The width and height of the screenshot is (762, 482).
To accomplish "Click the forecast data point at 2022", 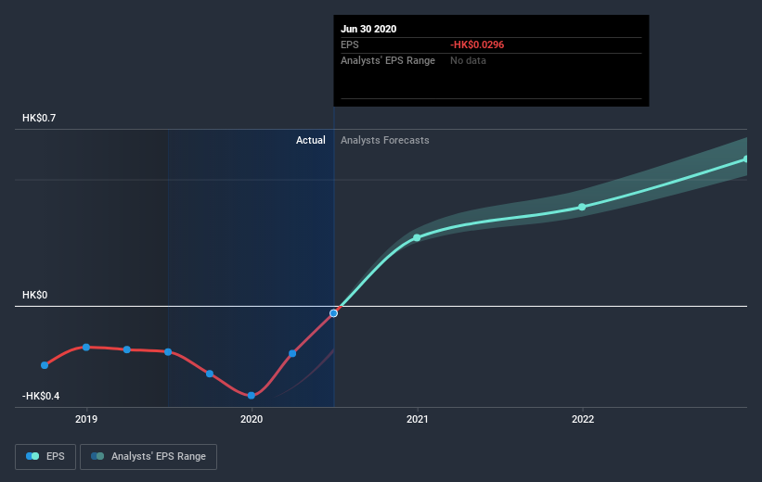I will (x=582, y=207).
